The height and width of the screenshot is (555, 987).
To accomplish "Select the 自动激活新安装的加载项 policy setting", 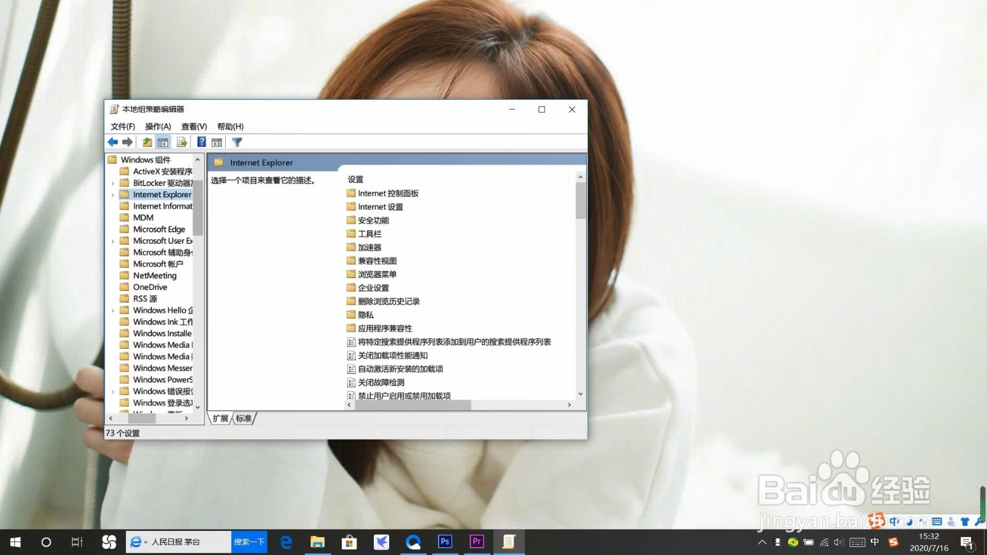I will click(x=395, y=369).
